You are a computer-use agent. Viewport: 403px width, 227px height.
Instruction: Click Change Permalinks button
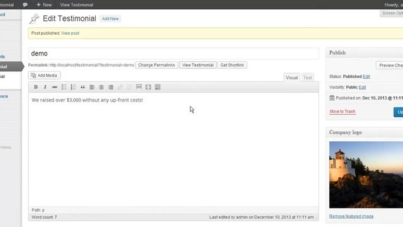click(x=157, y=65)
